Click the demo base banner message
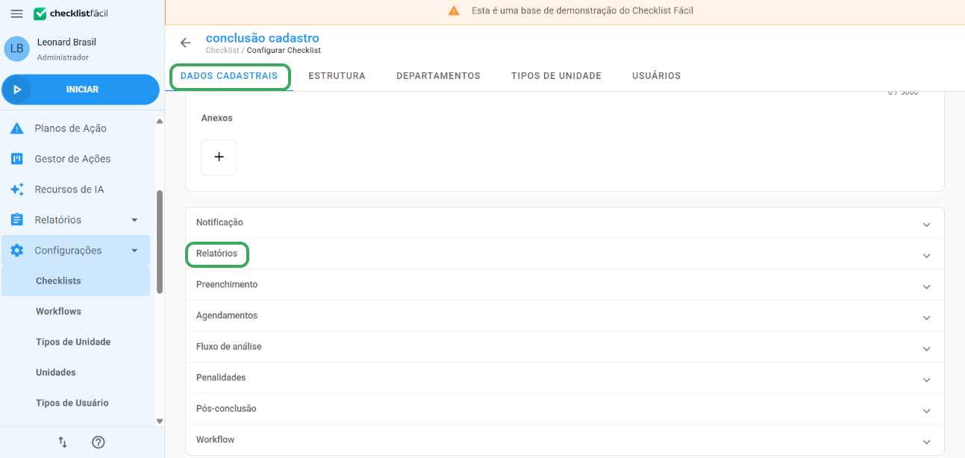The image size is (965, 458). click(583, 11)
